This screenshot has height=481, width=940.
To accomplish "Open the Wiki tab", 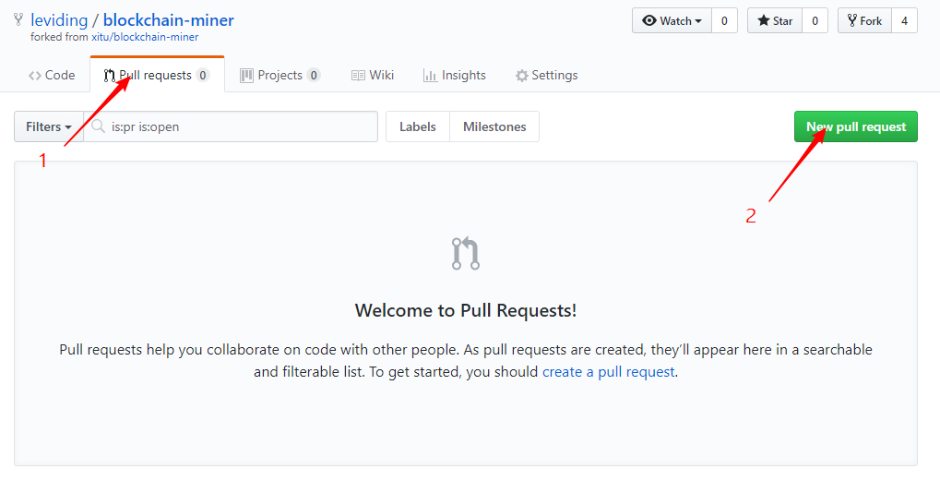I will 373,75.
